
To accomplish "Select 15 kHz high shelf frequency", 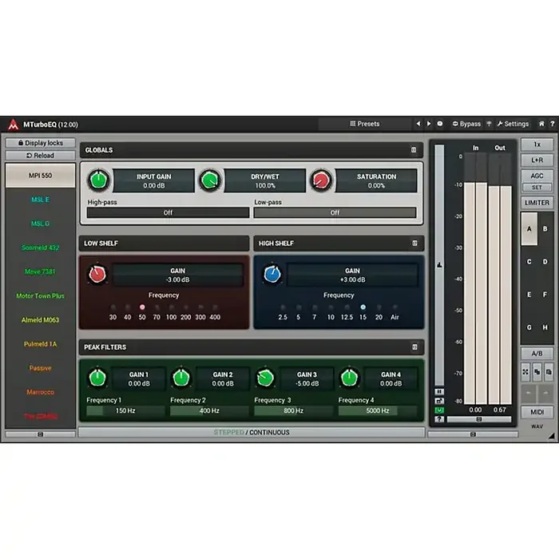I will pyautogui.click(x=363, y=307).
